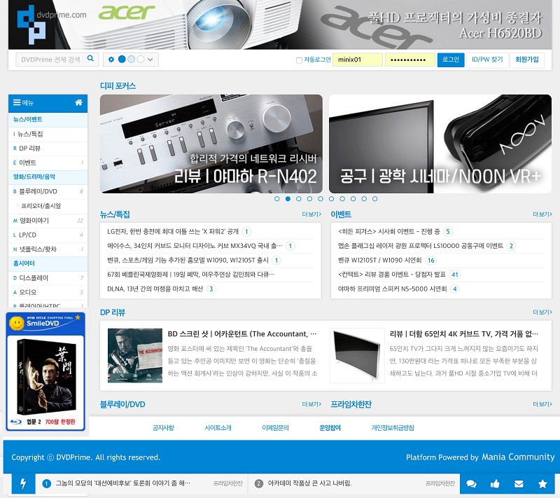The width and height of the screenshot is (560, 498).
Task: Open hot post 아카데미 작품상 큰 사고
Action: [x=309, y=483]
